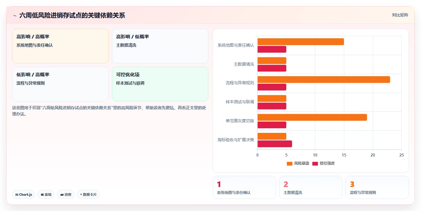
Task: Select the 高影响 / 高概率 quadrant card
Action: [x=60, y=46]
